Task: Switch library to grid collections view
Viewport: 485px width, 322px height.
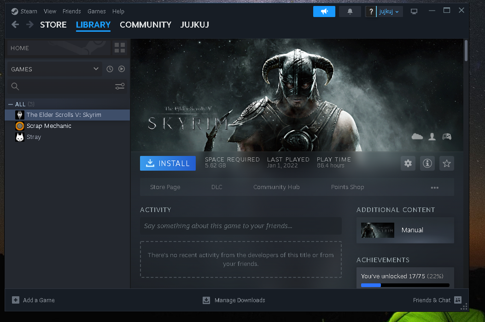Action: [120, 48]
